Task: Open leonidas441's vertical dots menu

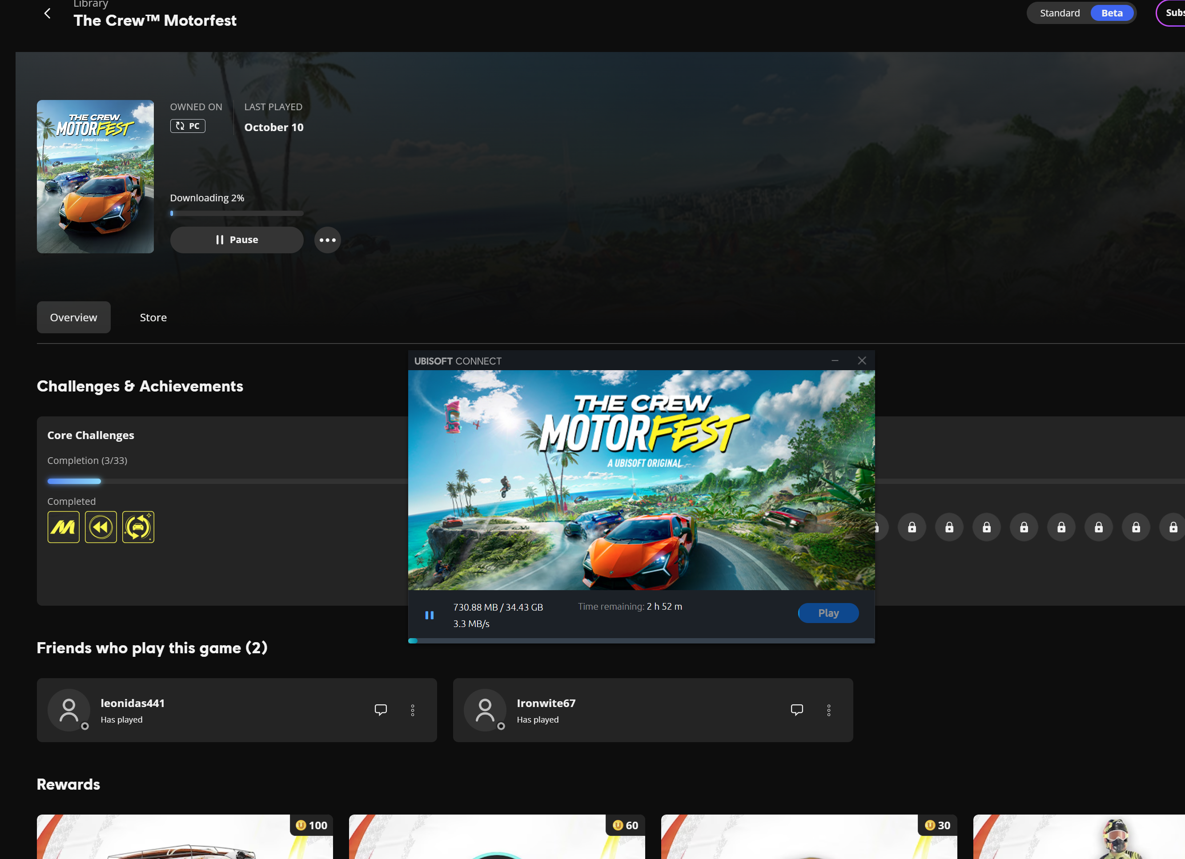Action: click(x=412, y=710)
